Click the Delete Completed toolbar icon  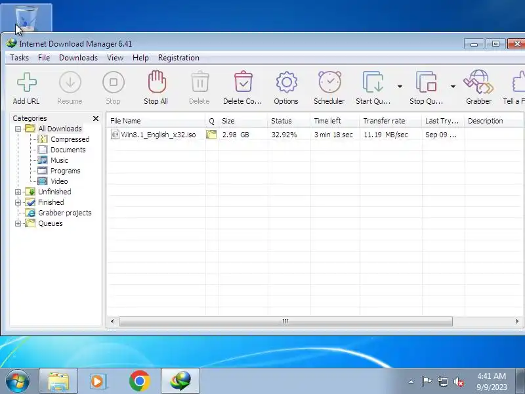tap(243, 81)
